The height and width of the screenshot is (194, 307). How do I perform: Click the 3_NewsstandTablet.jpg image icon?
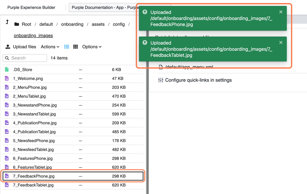pyautogui.click(x=7, y=114)
